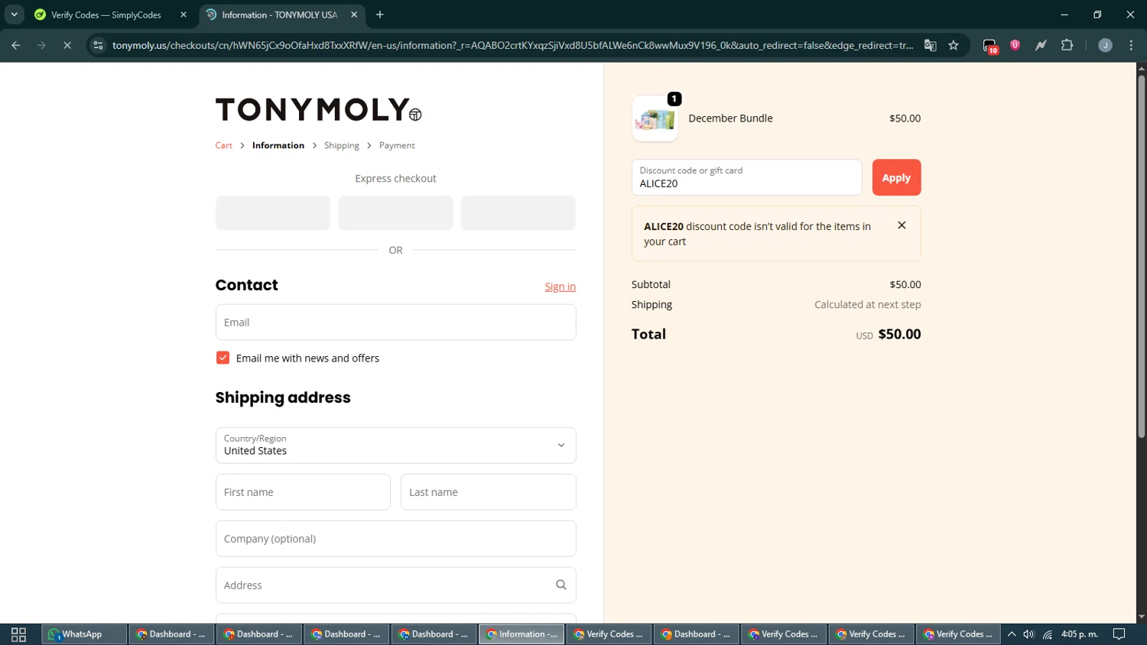Bookmark this page with star icon

(x=954, y=45)
